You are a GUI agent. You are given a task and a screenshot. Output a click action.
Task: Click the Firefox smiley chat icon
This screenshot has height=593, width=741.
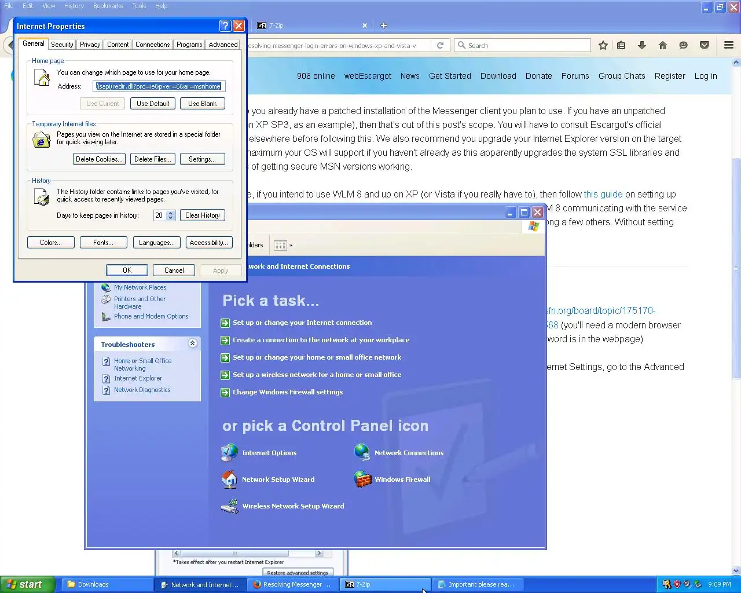[x=683, y=45]
